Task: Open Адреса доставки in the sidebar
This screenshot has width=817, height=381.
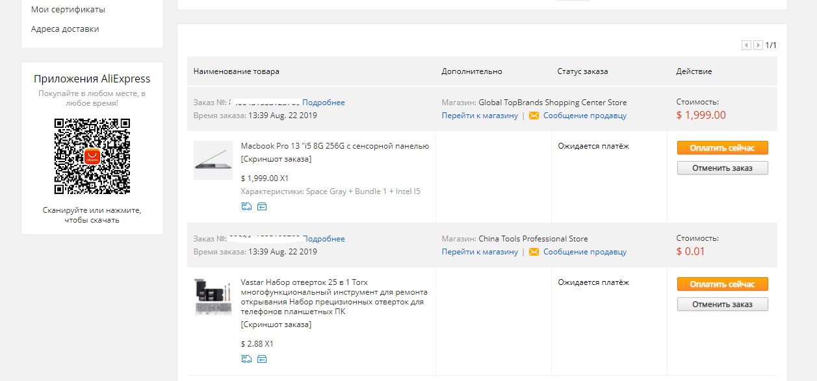Action: (65, 29)
